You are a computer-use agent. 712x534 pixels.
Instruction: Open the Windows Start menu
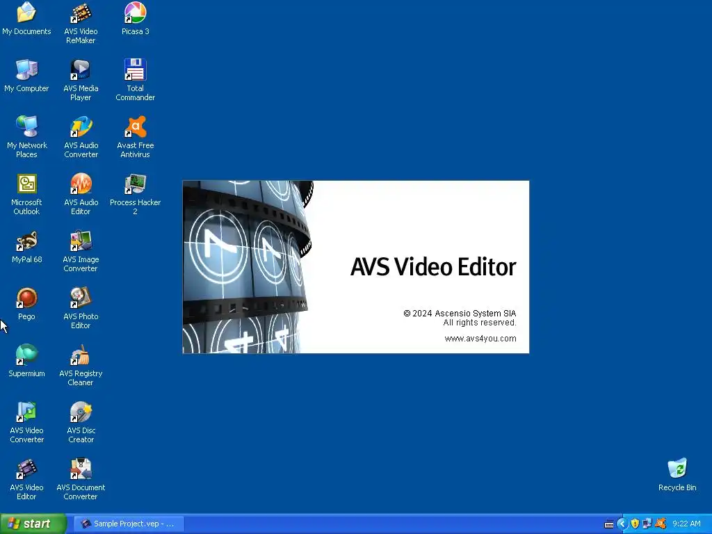33,524
